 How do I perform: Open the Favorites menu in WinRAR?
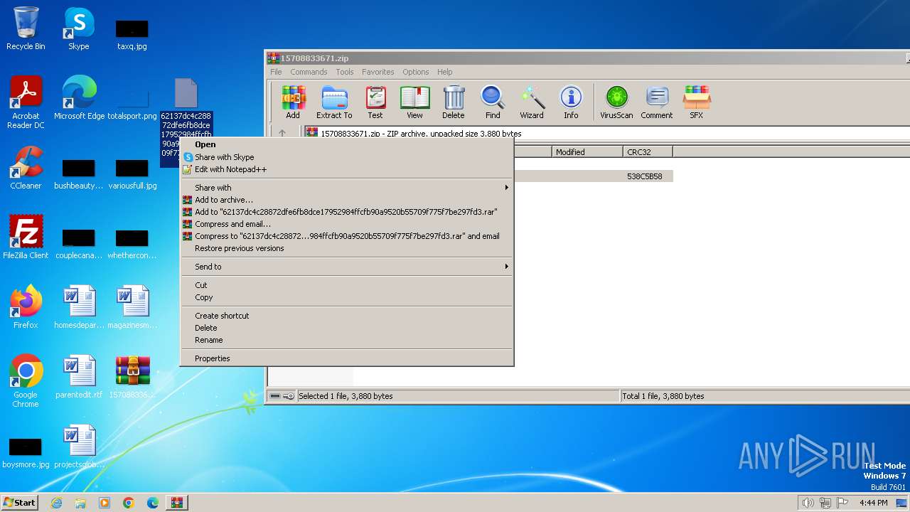378,72
